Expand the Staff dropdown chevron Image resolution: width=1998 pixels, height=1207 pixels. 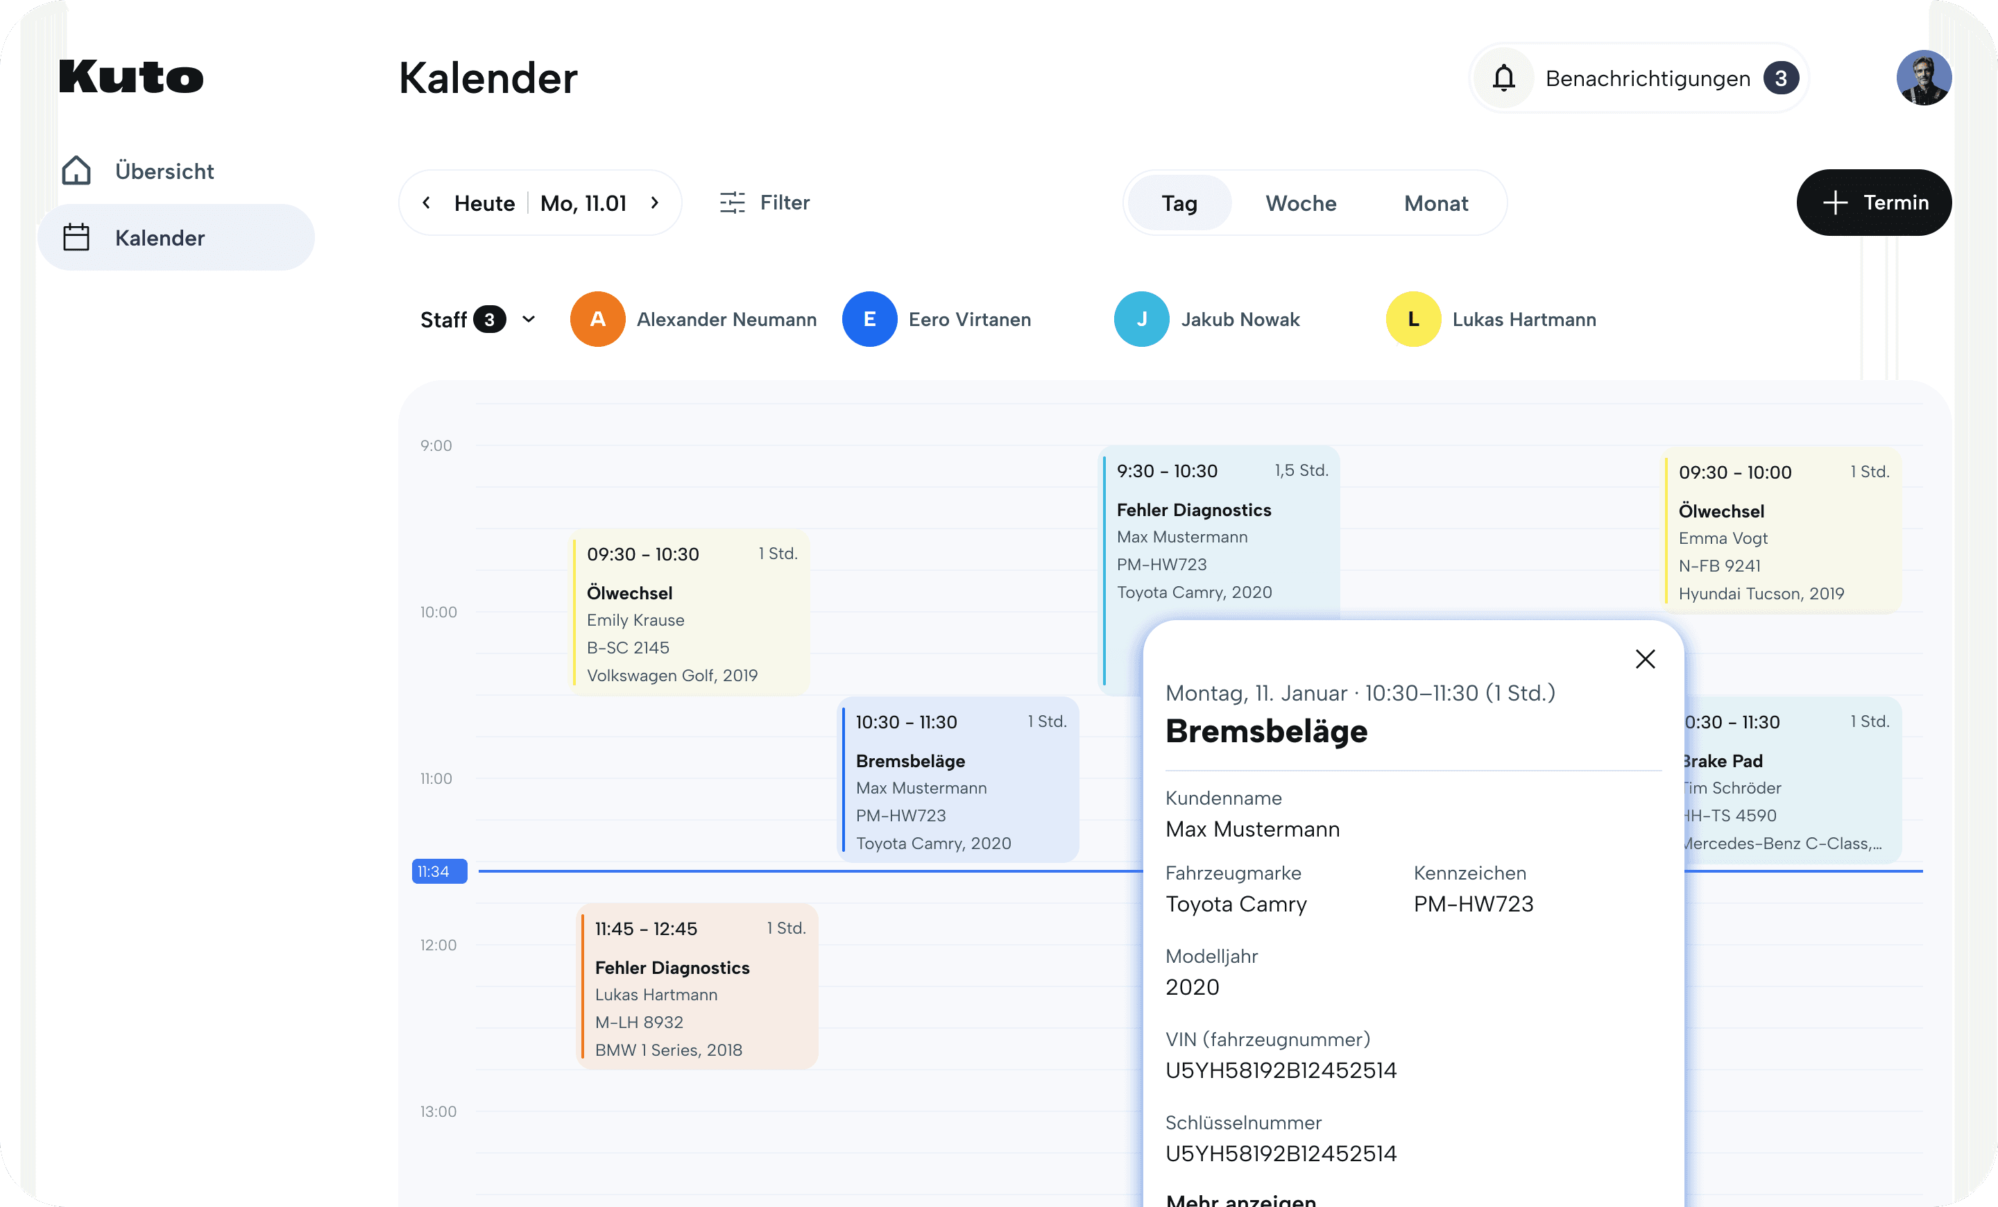(529, 319)
